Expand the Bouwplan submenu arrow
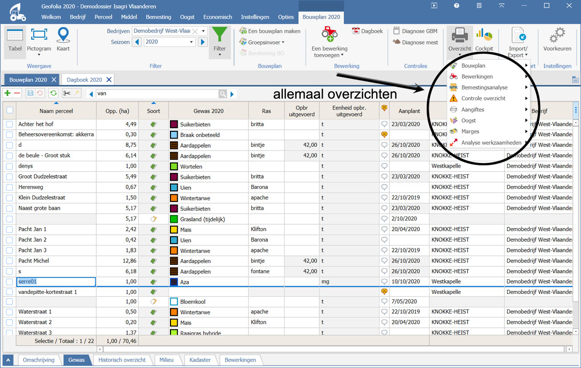 point(526,65)
